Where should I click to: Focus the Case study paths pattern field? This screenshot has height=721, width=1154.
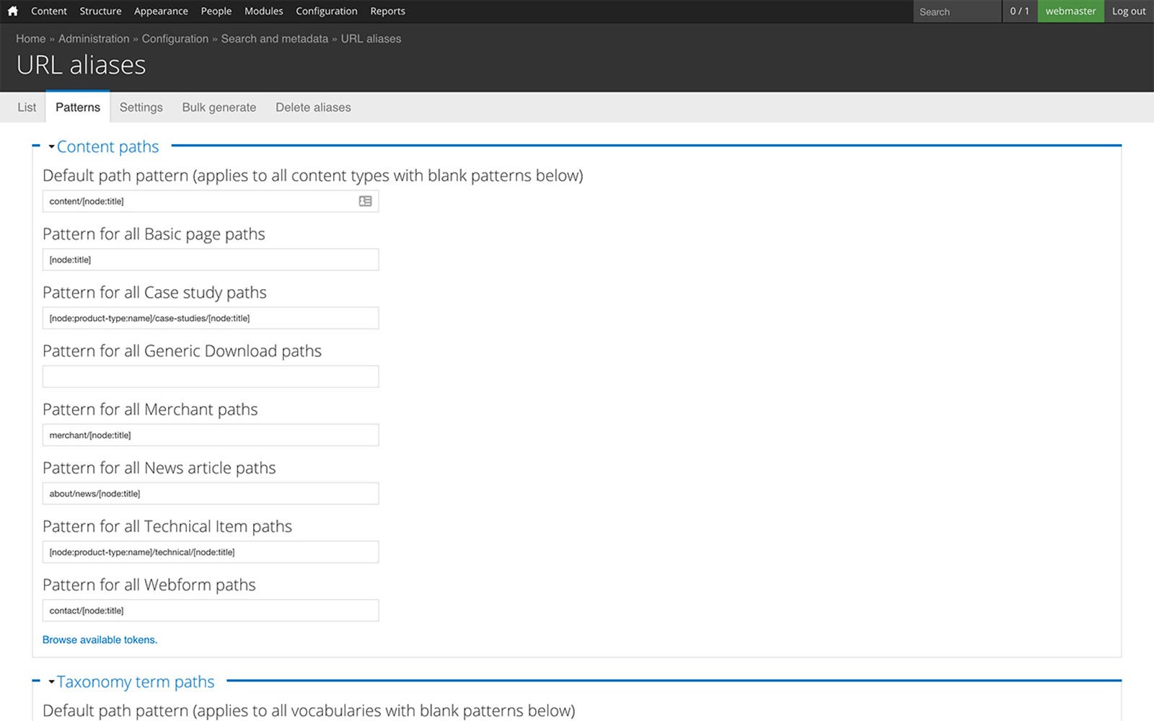point(211,318)
